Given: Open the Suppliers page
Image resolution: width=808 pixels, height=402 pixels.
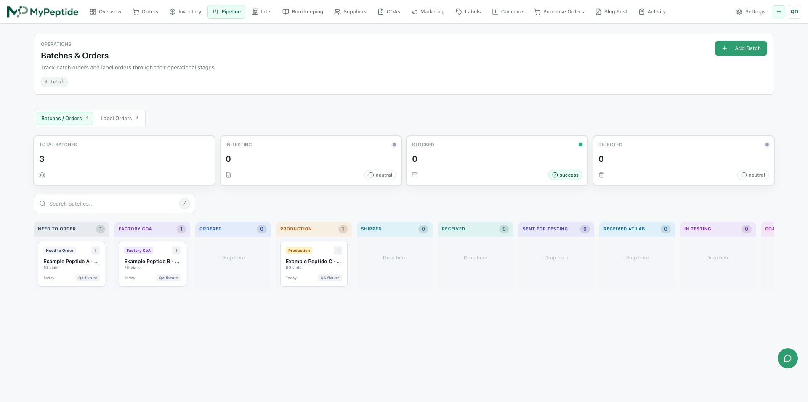Looking at the screenshot, I should (350, 12).
